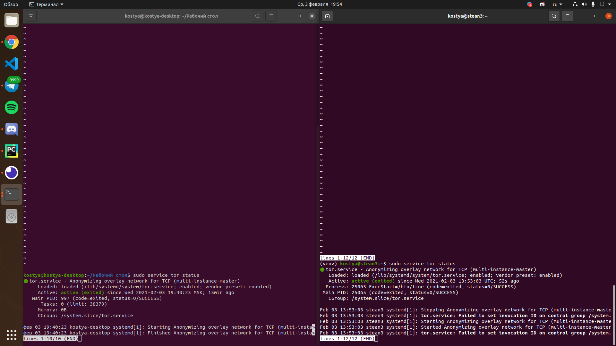
Task: Close the left terminal window
Action: pyautogui.click(x=312, y=16)
